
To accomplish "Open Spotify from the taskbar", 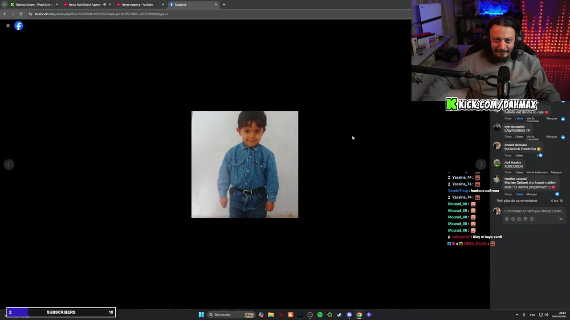I will tap(320, 315).
